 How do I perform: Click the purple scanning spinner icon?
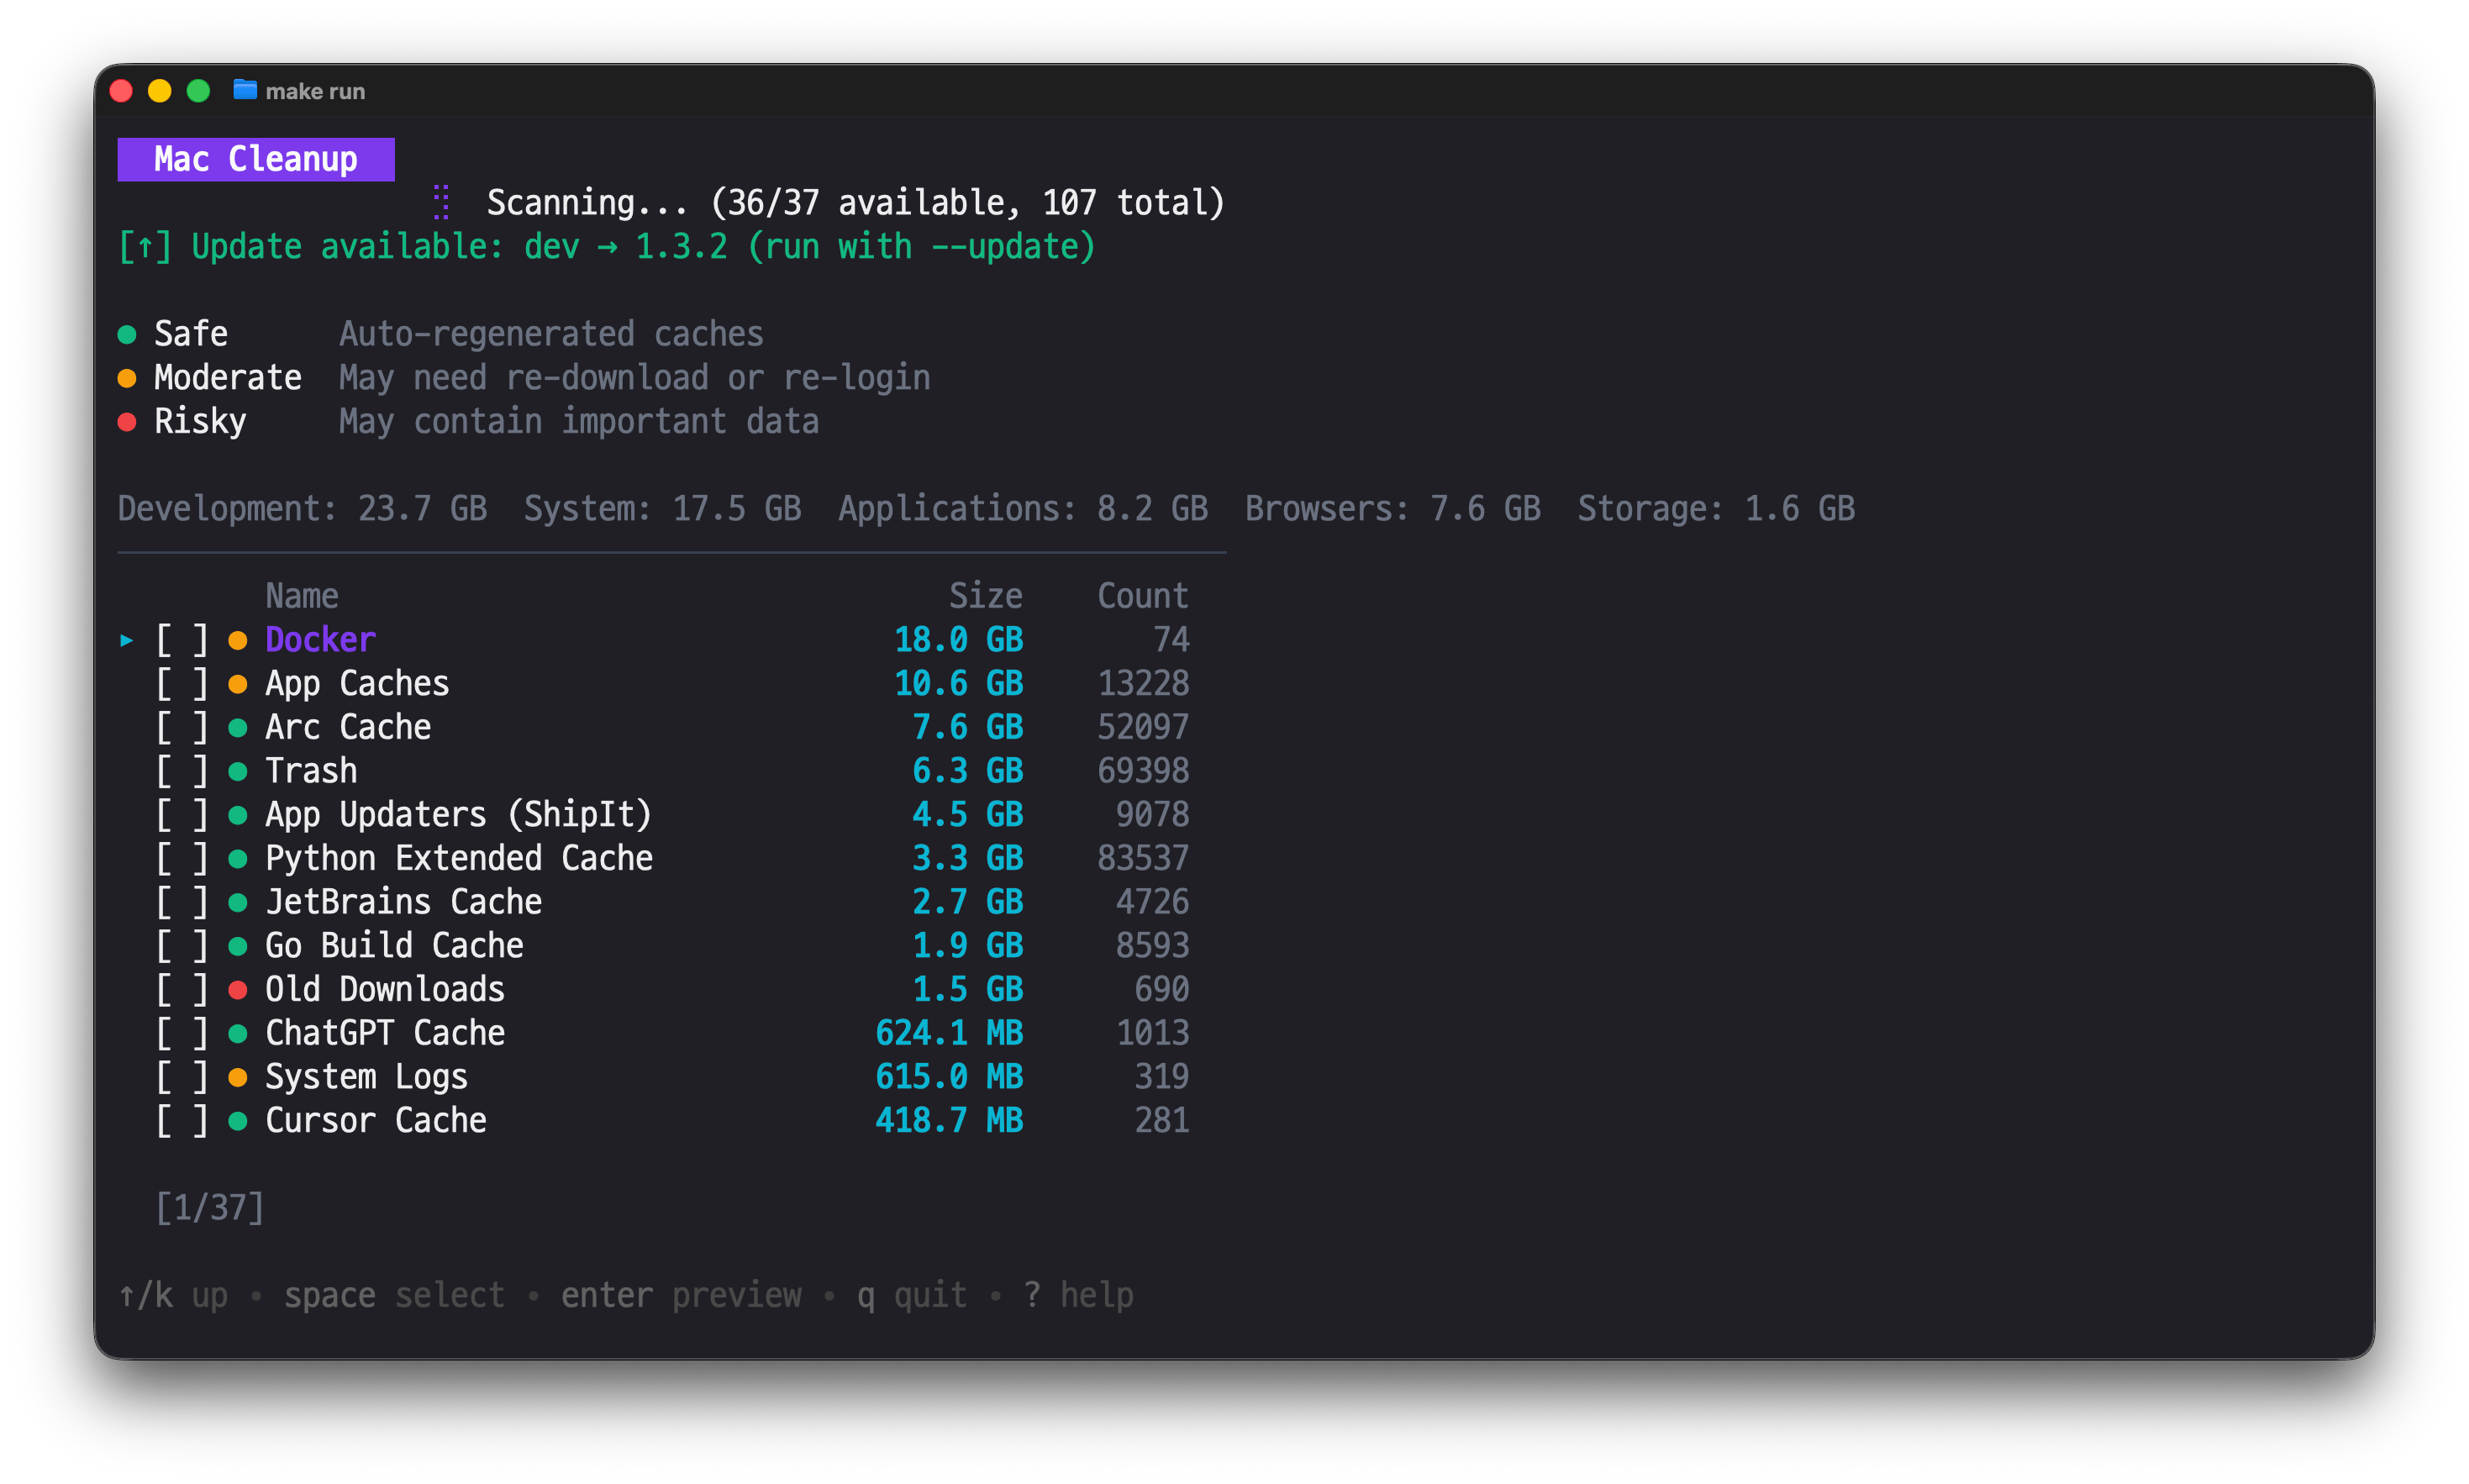(441, 202)
